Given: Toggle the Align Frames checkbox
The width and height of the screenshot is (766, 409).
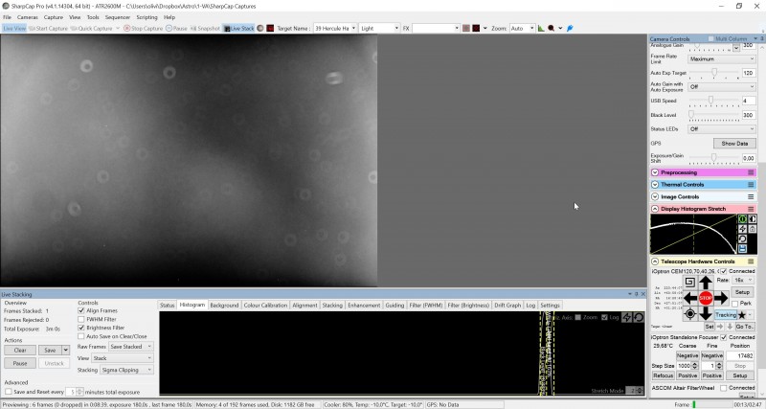Looking at the screenshot, I should (81, 310).
